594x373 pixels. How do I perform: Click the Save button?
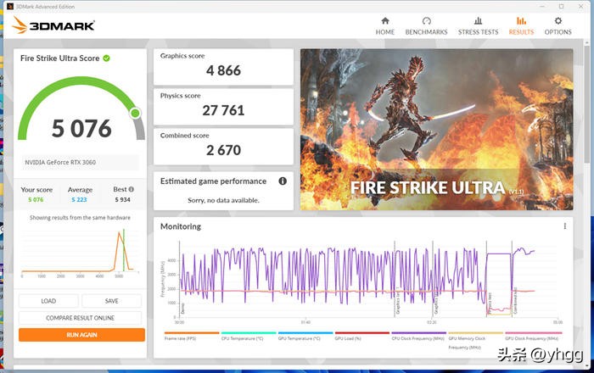point(111,301)
